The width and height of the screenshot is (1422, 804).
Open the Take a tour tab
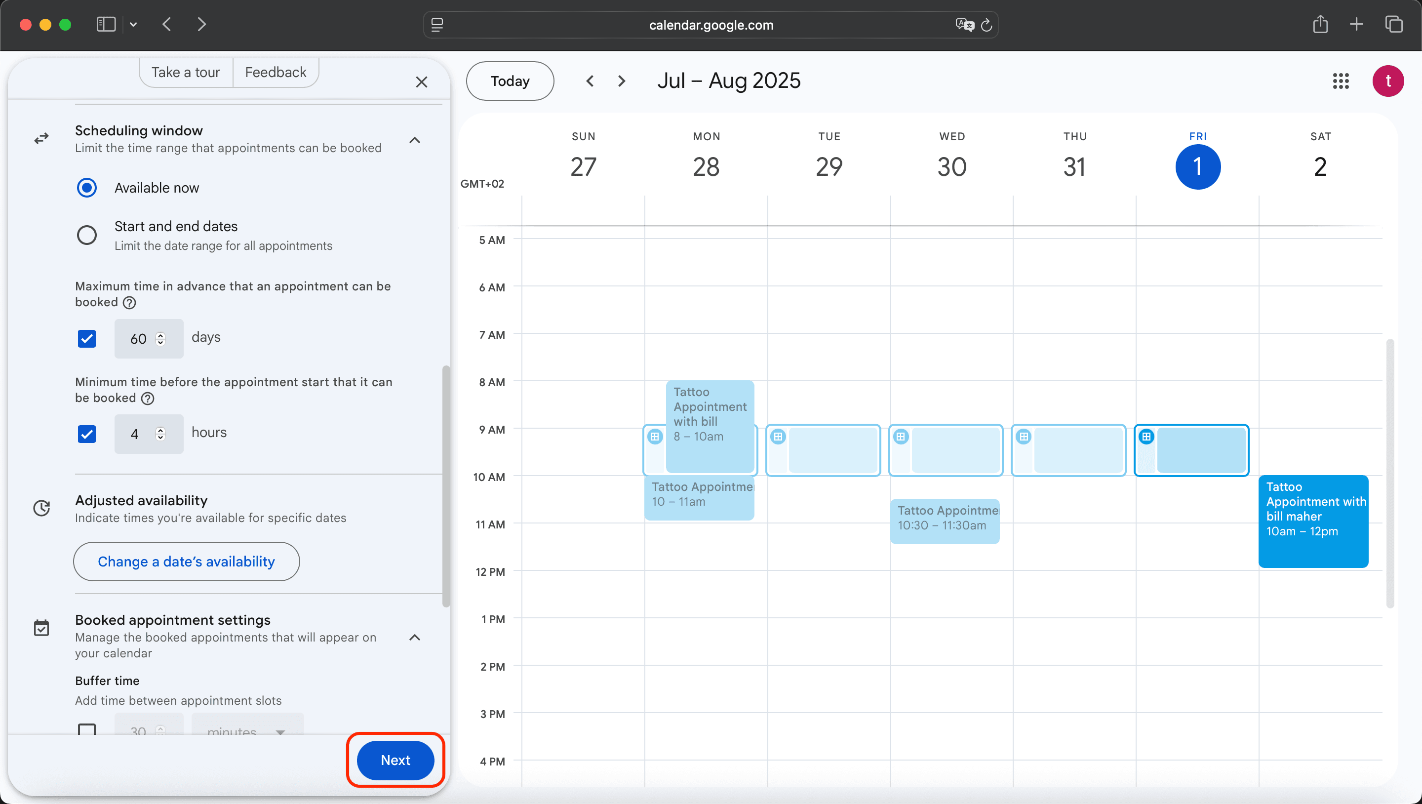(x=186, y=72)
